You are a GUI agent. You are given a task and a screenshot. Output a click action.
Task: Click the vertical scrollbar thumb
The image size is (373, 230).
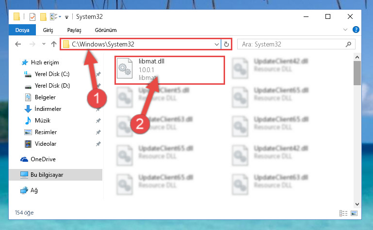[x=357, y=73]
